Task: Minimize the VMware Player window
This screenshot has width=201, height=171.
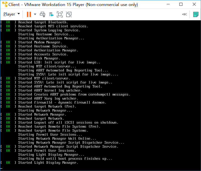Action: 168,4
